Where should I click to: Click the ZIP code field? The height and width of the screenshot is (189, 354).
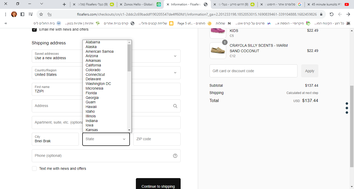(157, 139)
